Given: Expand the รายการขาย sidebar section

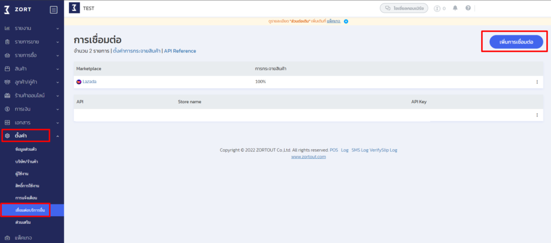Looking at the screenshot, I should click(31, 41).
